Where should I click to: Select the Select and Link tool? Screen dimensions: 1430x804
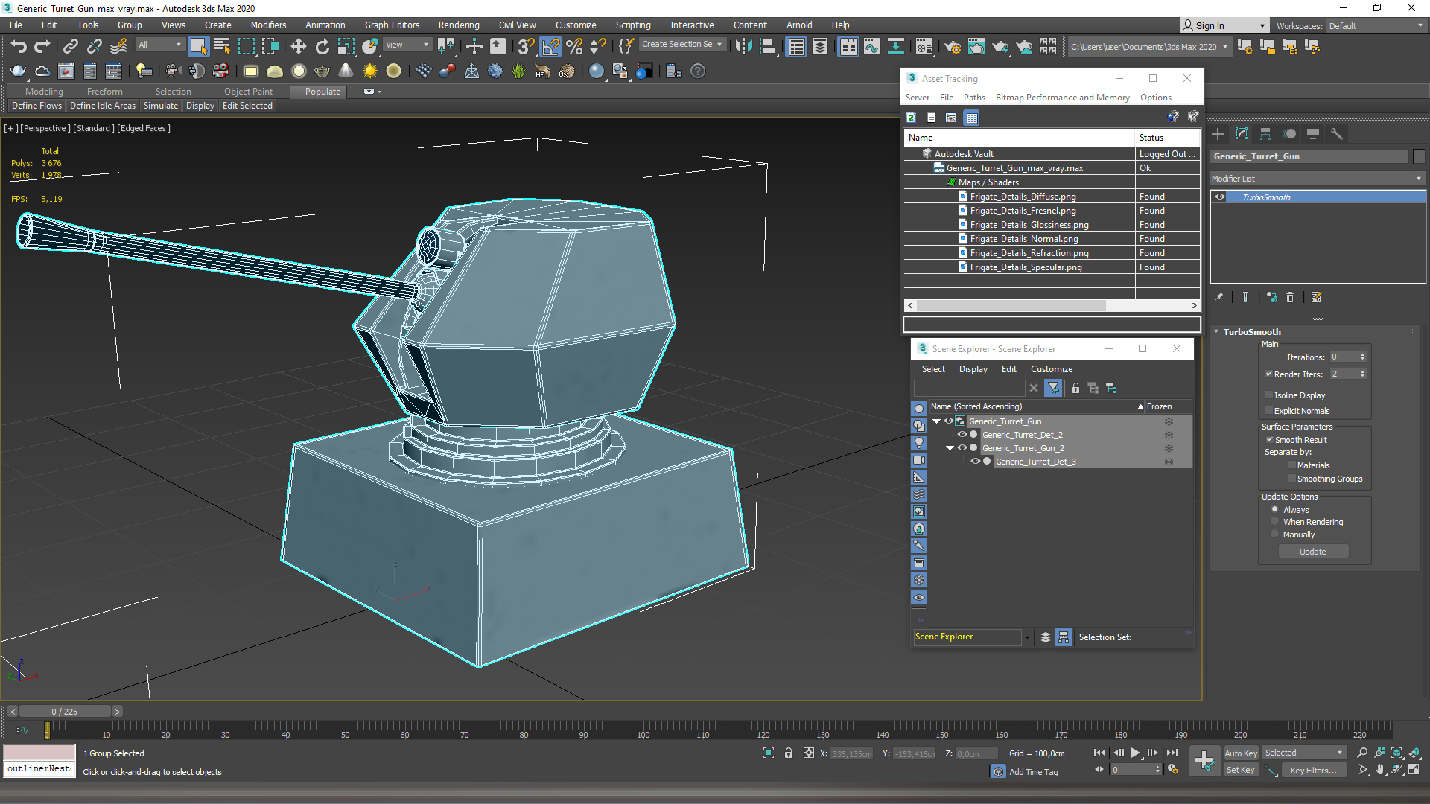70,46
